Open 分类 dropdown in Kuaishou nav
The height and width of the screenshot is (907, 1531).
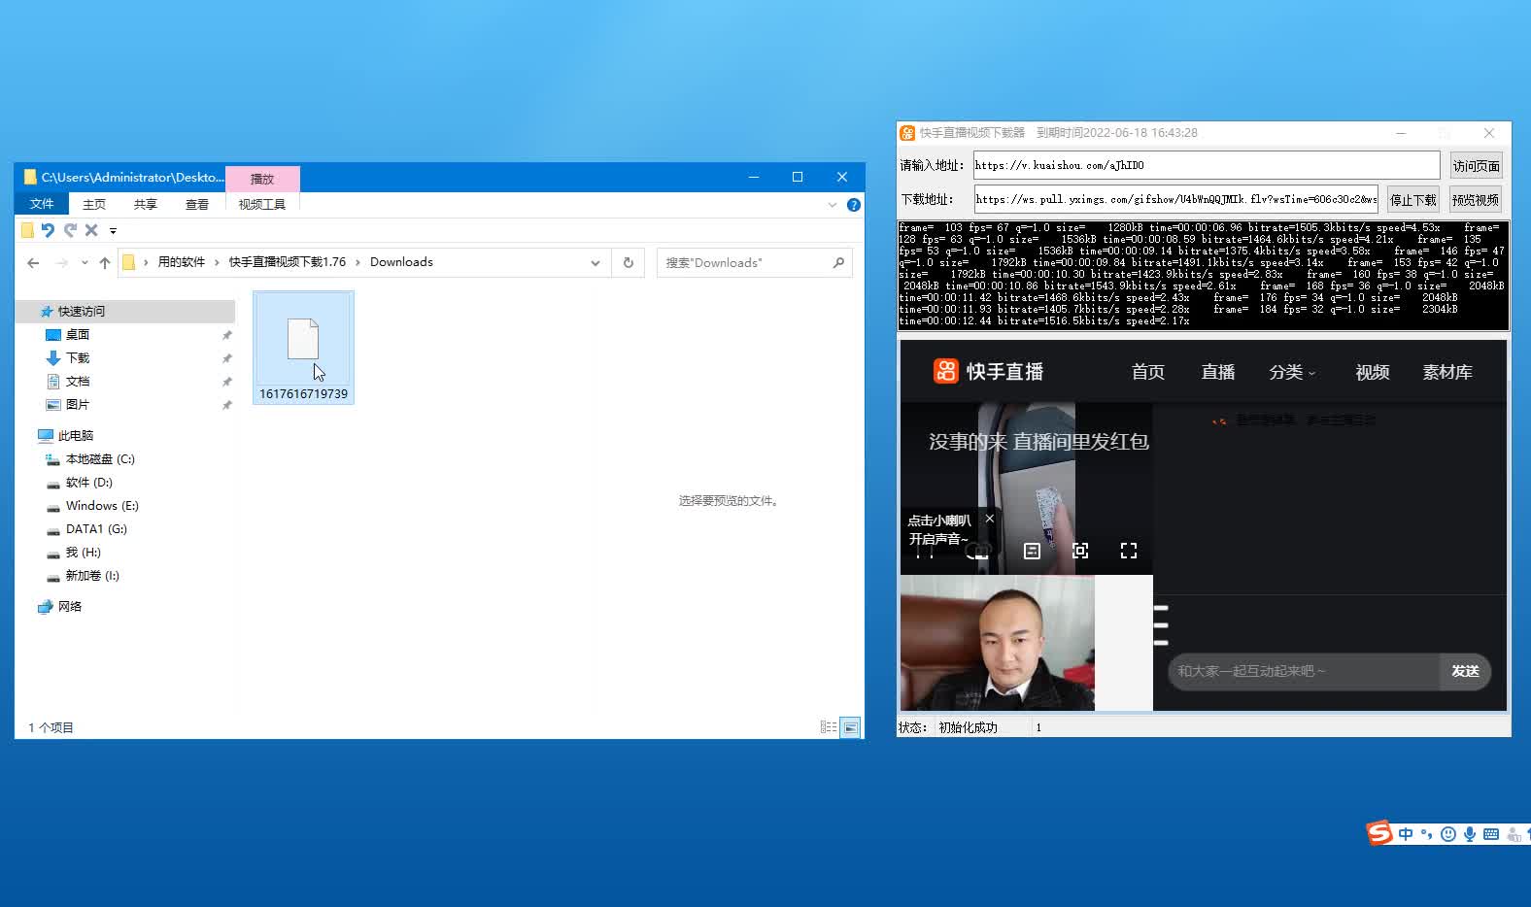(x=1292, y=372)
